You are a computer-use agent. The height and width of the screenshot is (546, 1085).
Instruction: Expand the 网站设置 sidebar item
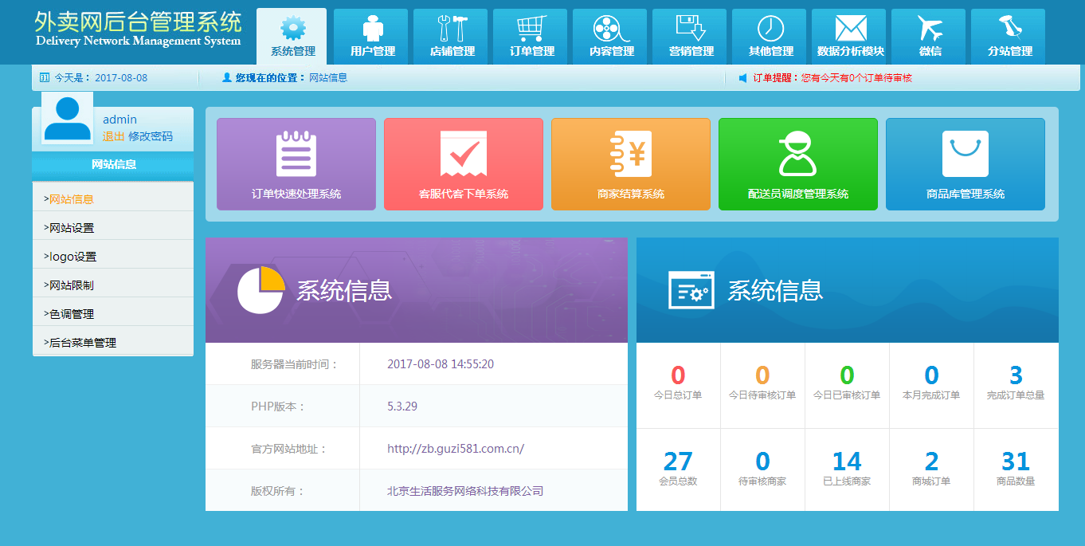click(x=72, y=228)
